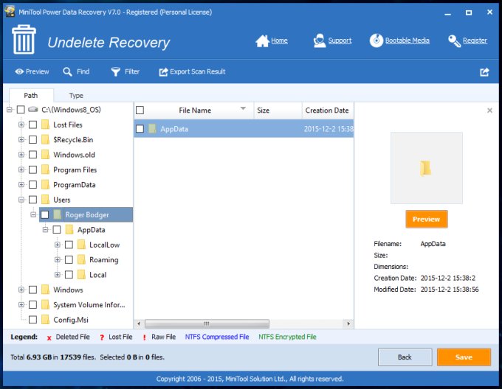Sort by File Name column header
The width and height of the screenshot is (502, 389).
194,111
